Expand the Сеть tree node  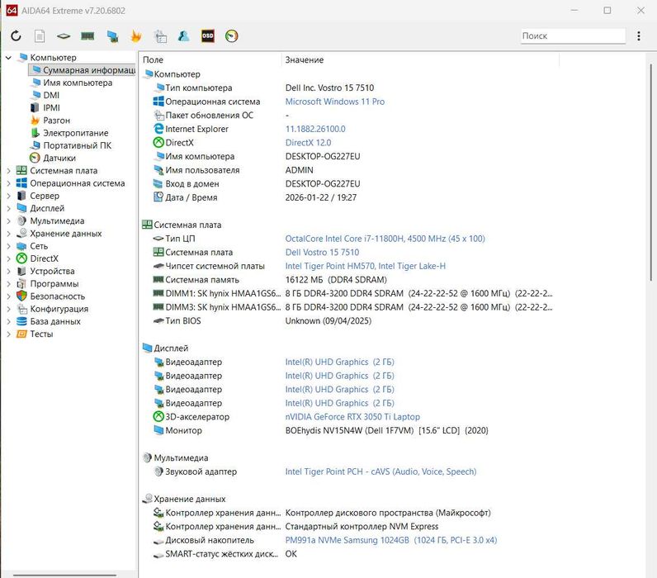pos(8,246)
